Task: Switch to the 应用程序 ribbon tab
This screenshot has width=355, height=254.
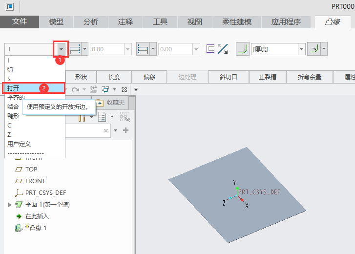Action: click(286, 21)
